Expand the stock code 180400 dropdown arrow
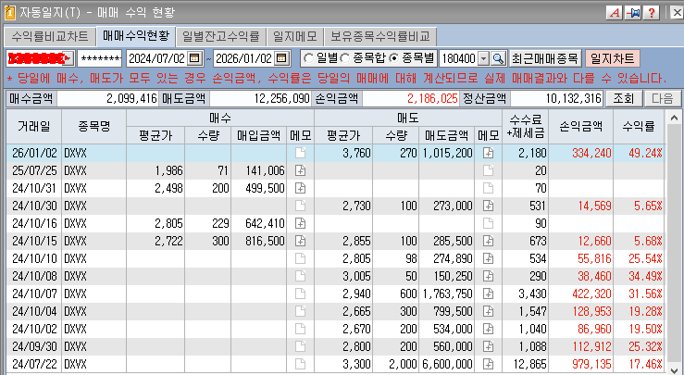 [x=484, y=58]
